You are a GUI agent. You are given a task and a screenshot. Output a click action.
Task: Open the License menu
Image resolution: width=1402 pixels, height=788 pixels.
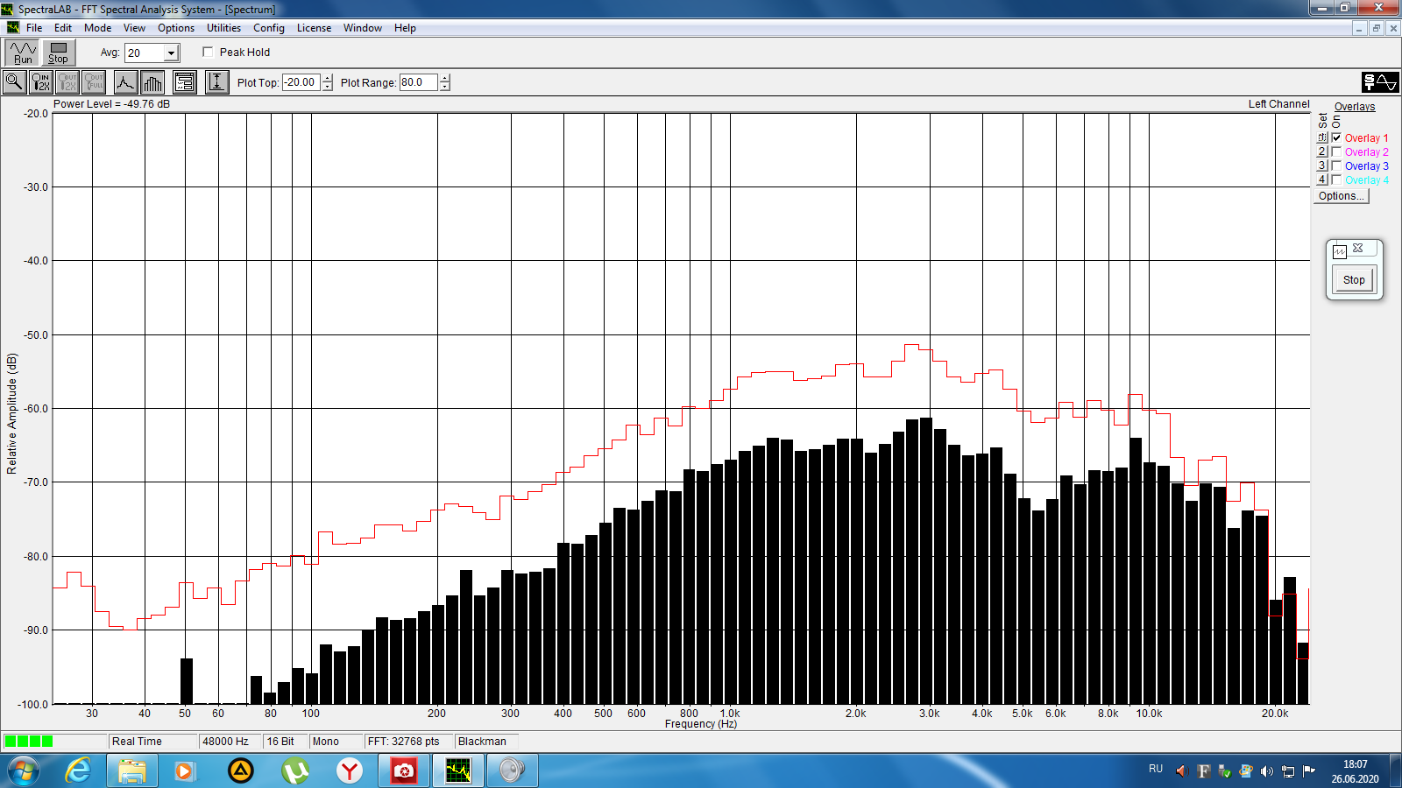314,28
